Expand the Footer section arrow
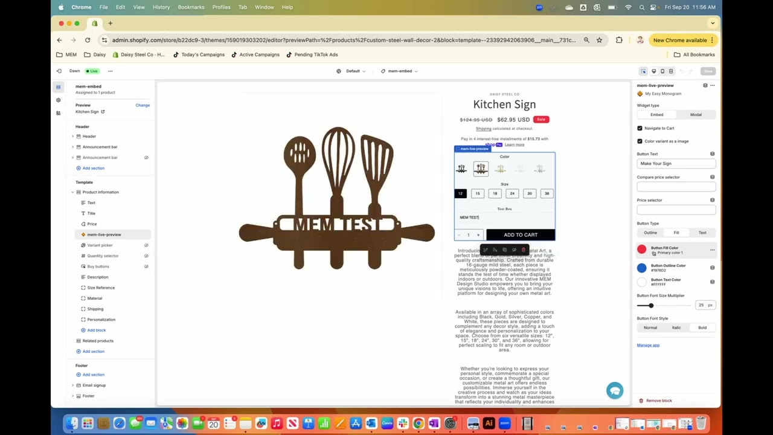 coord(73,396)
